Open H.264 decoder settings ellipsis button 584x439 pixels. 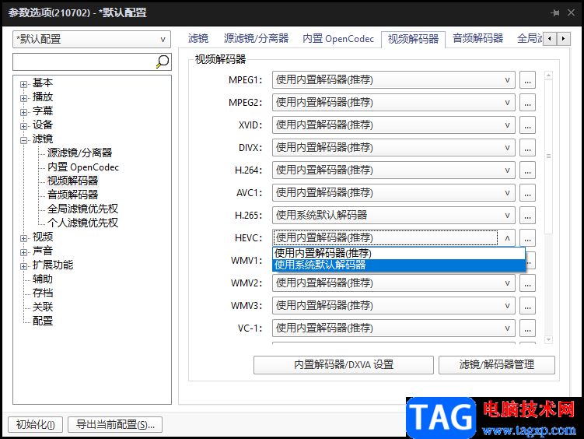tap(527, 170)
